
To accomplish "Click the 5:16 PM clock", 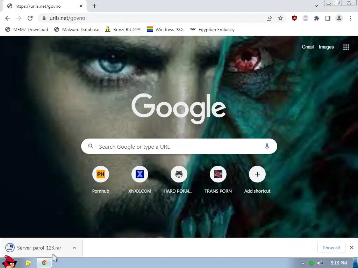I will click(339, 263).
